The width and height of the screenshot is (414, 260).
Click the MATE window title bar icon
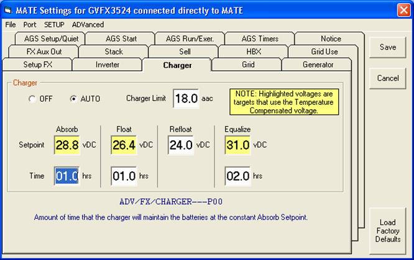pyautogui.click(x=9, y=11)
